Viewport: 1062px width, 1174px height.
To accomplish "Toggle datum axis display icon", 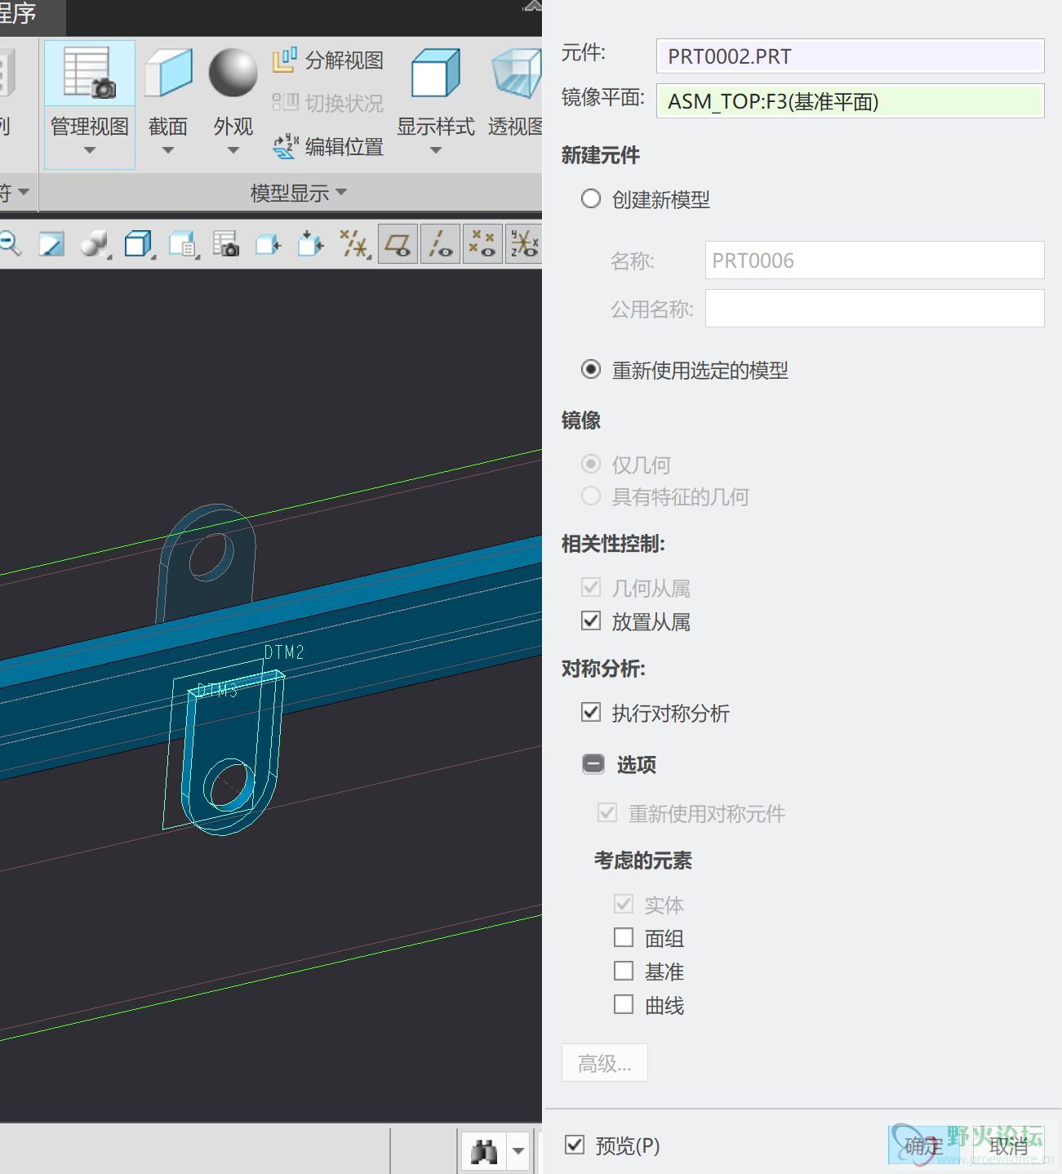I will 441,244.
